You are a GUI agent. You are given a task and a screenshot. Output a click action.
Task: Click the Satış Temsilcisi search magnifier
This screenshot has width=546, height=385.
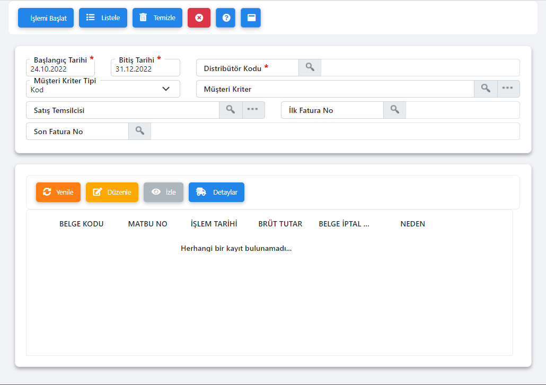(231, 110)
